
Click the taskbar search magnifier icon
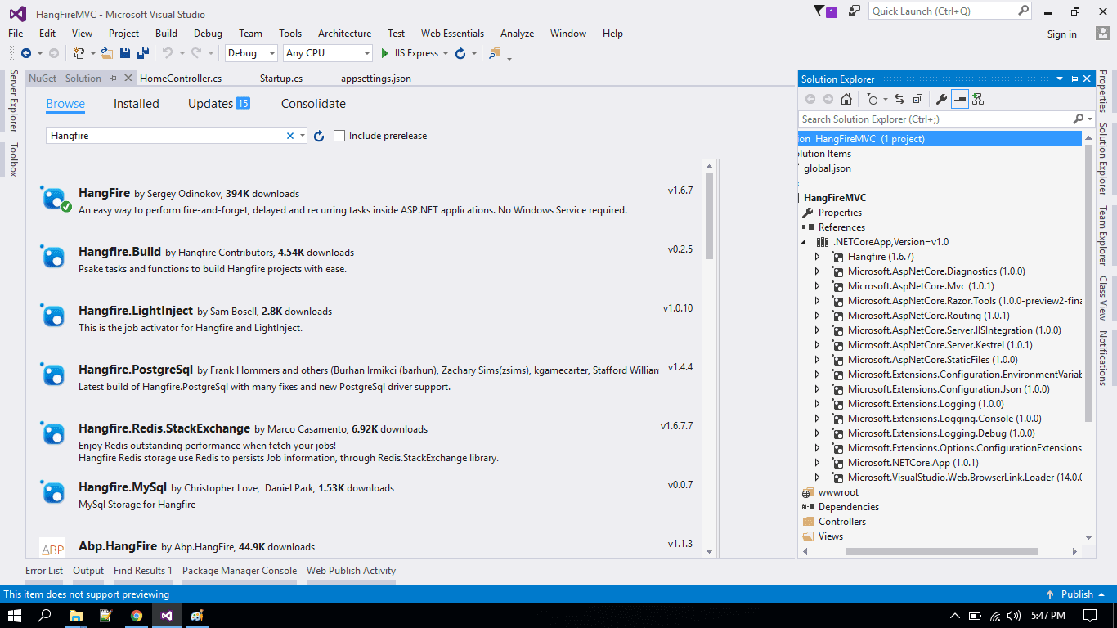click(46, 616)
